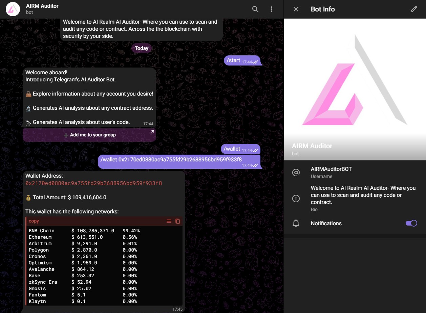Click the Today date badge
This screenshot has width=426, height=313.
click(x=142, y=48)
